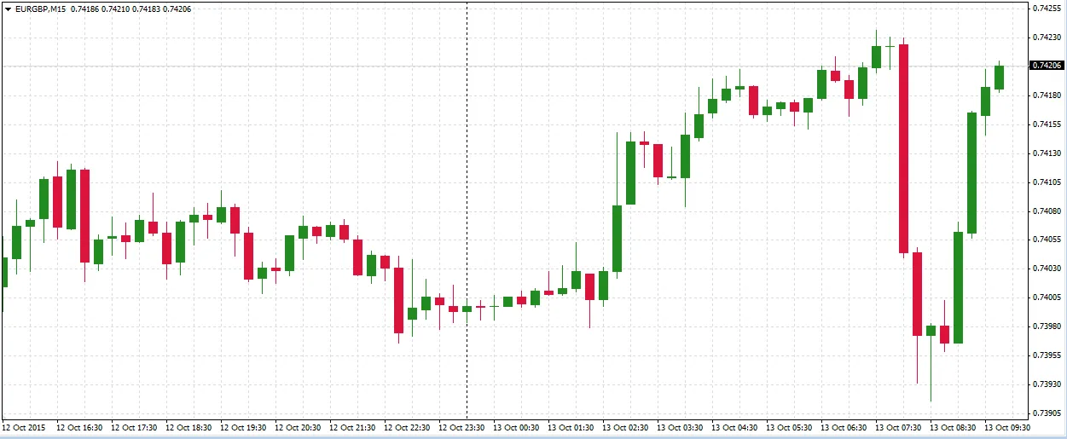
Task: Click the large red candle above 12 Oct 22:30
Action: [x=398, y=300]
